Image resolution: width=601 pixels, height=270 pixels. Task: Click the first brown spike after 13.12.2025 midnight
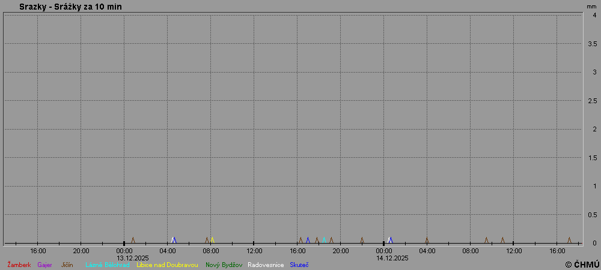(133, 240)
